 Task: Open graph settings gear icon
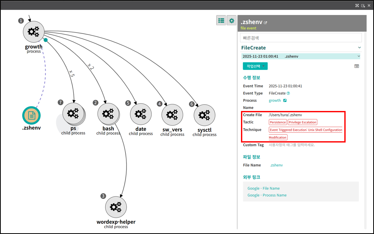pyautogui.click(x=232, y=21)
